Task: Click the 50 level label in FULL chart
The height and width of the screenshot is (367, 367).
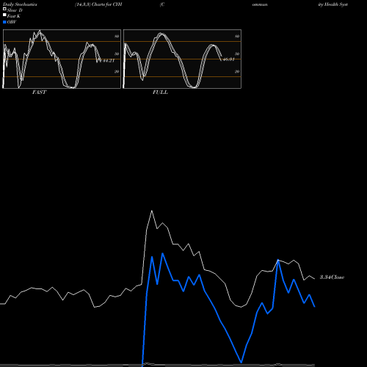Action: (x=237, y=54)
